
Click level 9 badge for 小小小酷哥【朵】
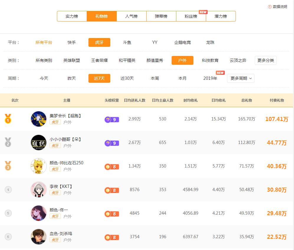click(112, 143)
